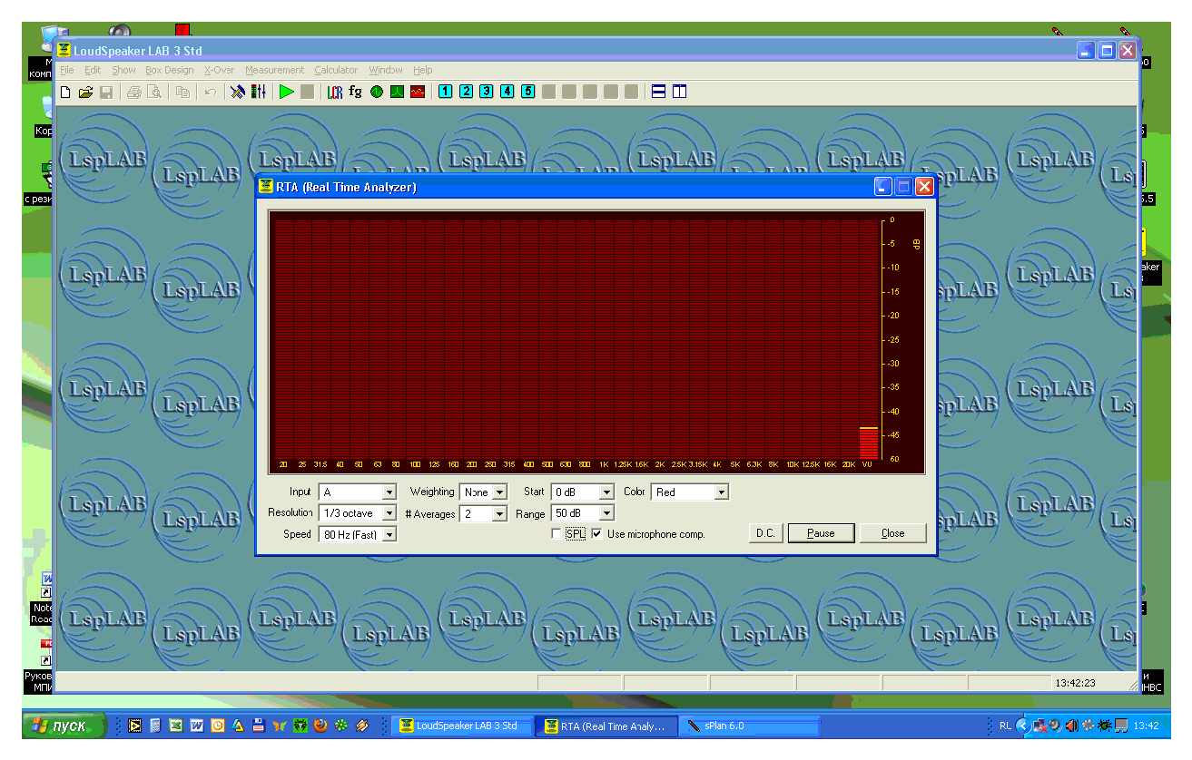Start measurement with green play icon

(287, 92)
